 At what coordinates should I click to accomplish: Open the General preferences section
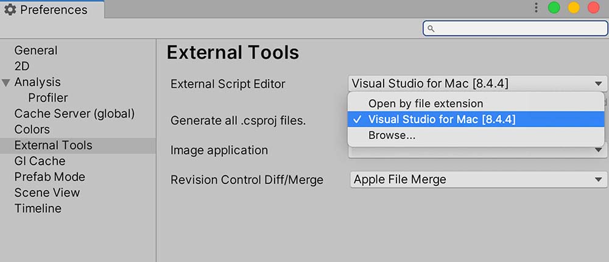pyautogui.click(x=36, y=51)
